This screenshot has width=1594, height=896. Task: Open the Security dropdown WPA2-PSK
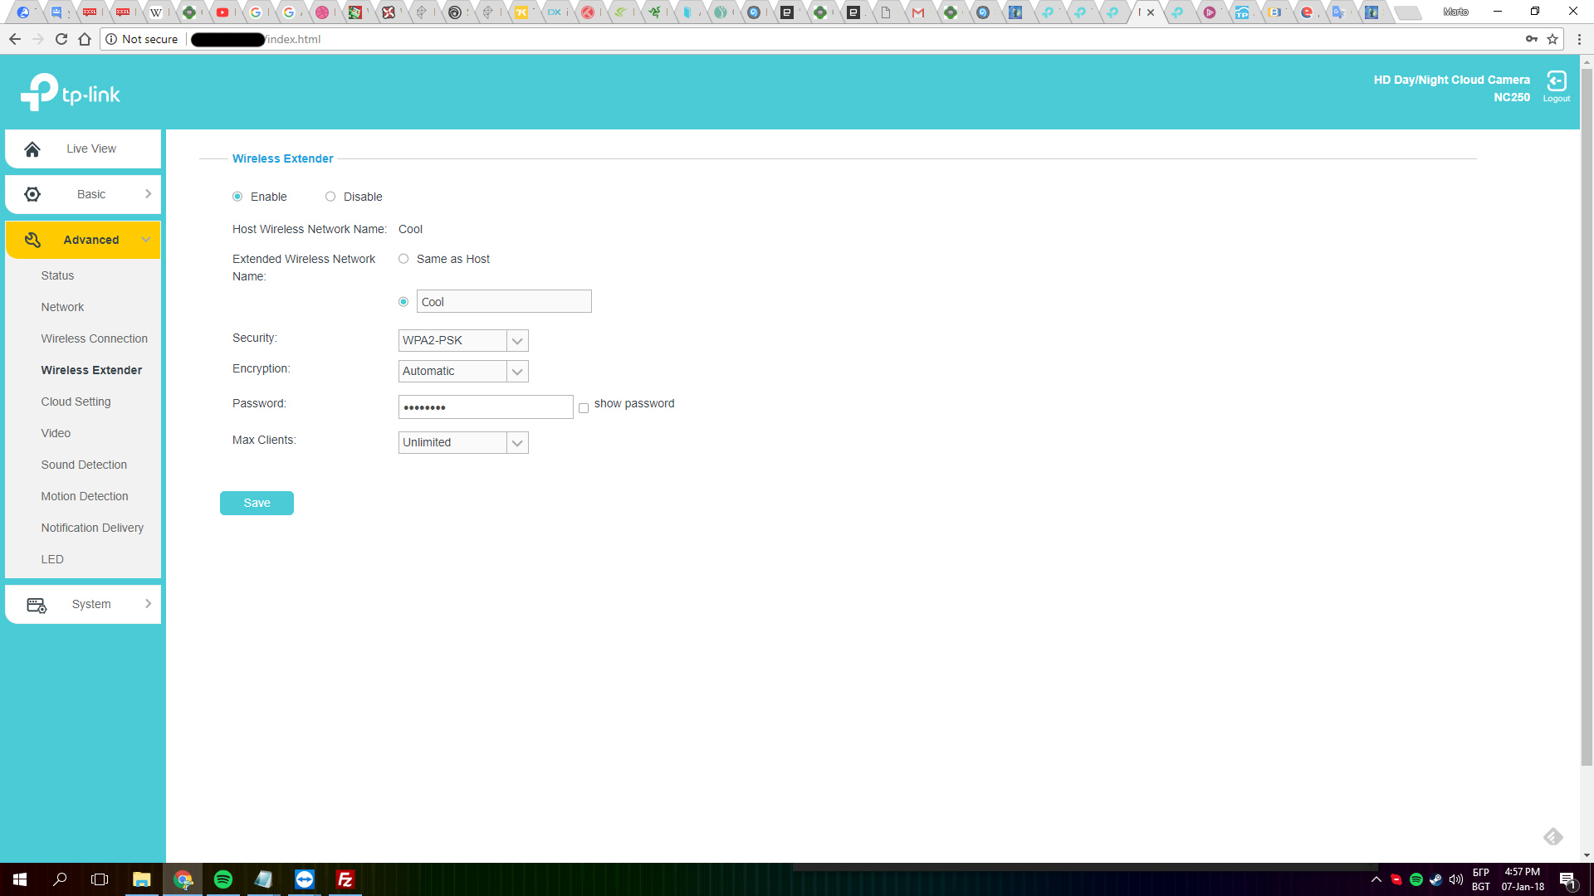(463, 340)
